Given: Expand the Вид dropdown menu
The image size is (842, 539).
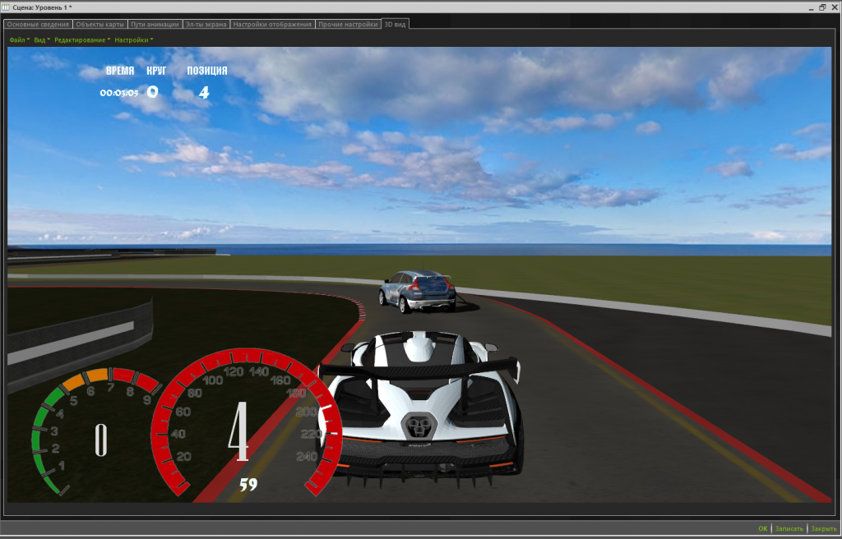Looking at the screenshot, I should [x=42, y=39].
